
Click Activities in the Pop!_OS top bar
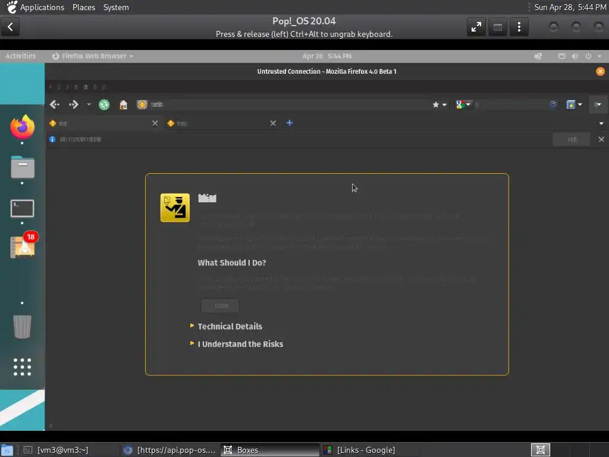click(x=21, y=56)
